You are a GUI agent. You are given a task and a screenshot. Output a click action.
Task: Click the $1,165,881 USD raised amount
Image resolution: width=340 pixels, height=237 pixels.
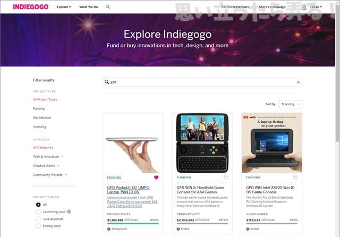123,220
